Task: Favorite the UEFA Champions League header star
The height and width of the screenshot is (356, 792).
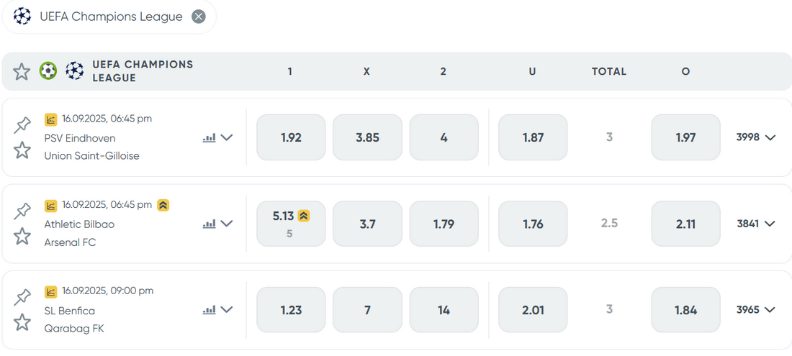Action: pyautogui.click(x=21, y=72)
